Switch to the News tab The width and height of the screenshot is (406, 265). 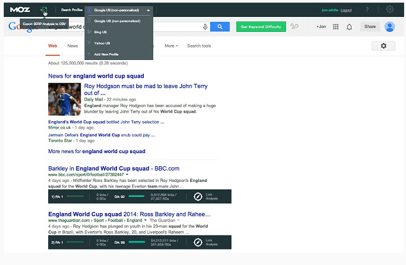pos(73,46)
